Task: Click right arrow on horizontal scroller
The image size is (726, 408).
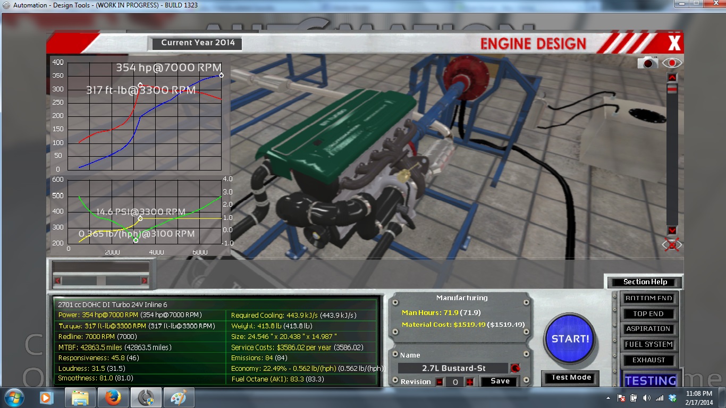Action: [144, 280]
